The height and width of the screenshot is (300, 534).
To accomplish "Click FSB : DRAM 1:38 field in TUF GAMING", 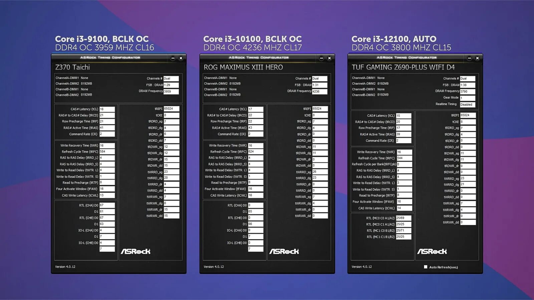I will [468, 85].
